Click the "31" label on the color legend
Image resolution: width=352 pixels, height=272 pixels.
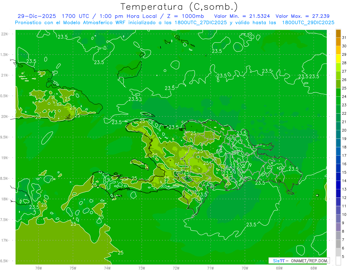(x=344, y=38)
